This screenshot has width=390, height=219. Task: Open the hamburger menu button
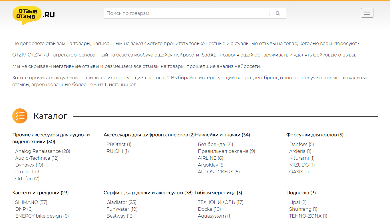point(367,13)
